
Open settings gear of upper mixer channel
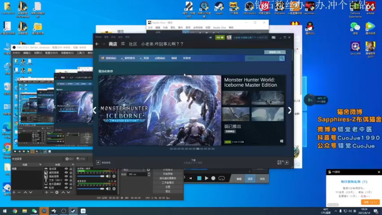point(114,176)
